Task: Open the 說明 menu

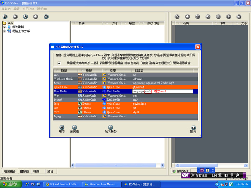Action: [x=42, y=9]
